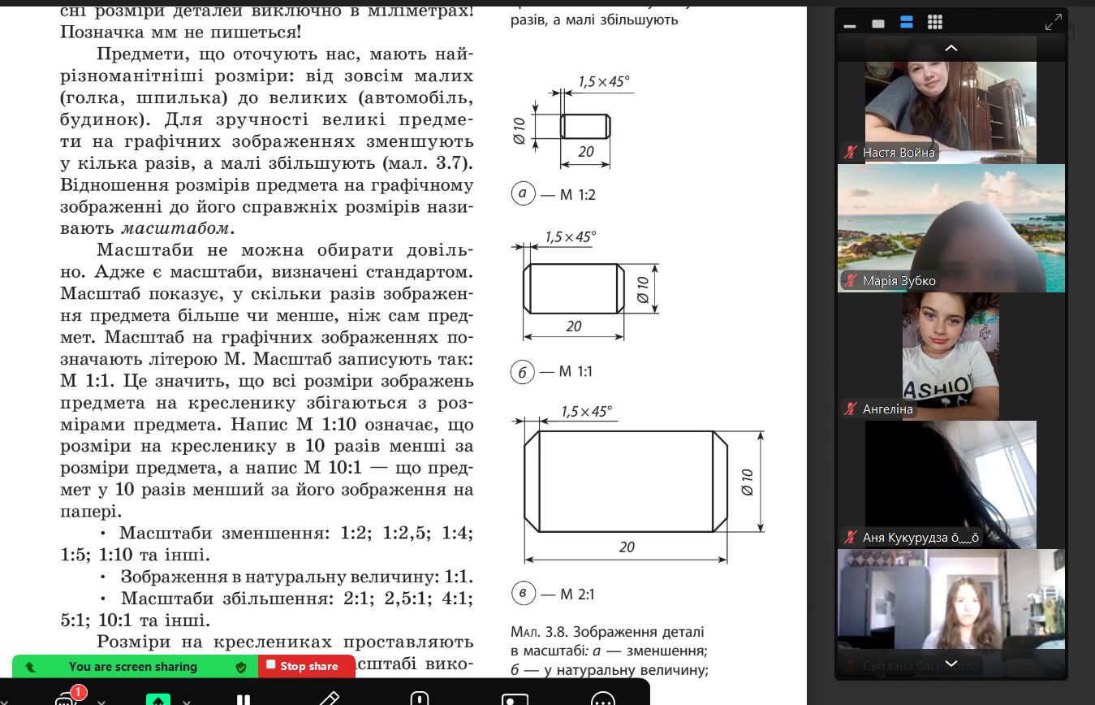Screen dimensions: 1095x705
Task: Switch video panel to single active speaker view
Action: pyautogui.click(x=877, y=24)
